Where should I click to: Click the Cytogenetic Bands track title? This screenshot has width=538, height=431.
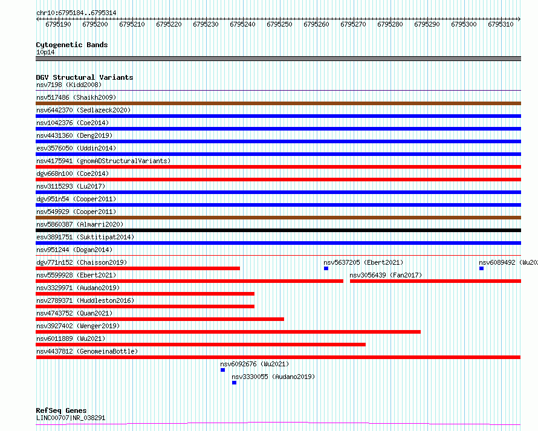pyautogui.click(x=72, y=45)
